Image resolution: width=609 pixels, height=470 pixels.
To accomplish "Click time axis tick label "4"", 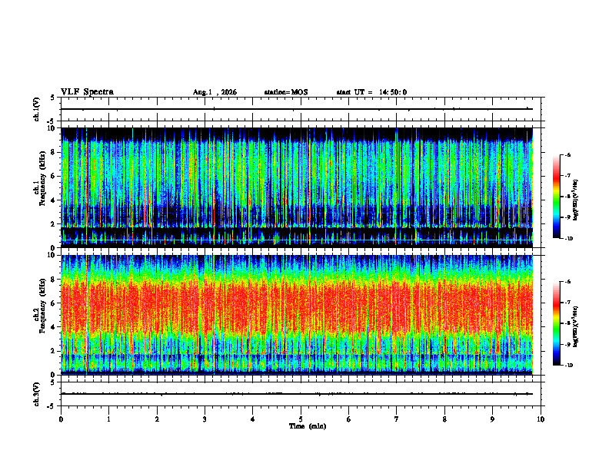I will [253, 419].
